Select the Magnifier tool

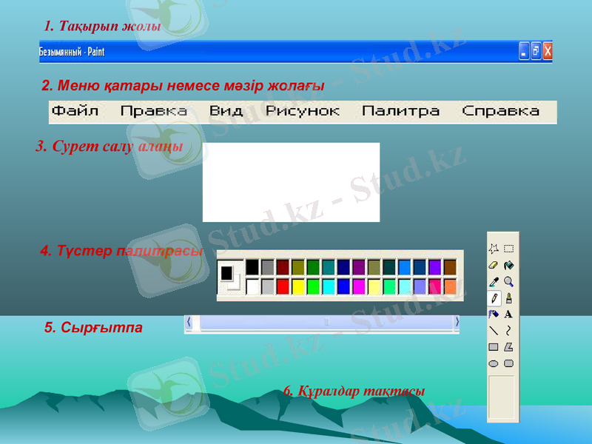coord(510,280)
